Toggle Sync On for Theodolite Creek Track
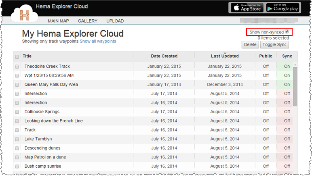This screenshot has width=312, height=177. [287, 66]
